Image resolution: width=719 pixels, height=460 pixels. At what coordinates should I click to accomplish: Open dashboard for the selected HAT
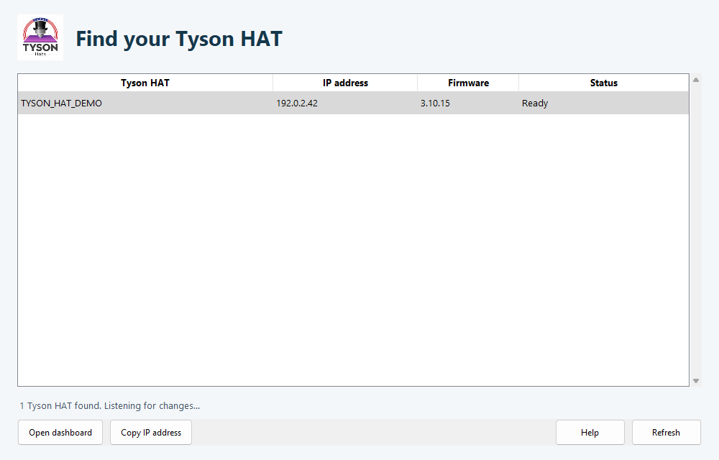pos(60,433)
